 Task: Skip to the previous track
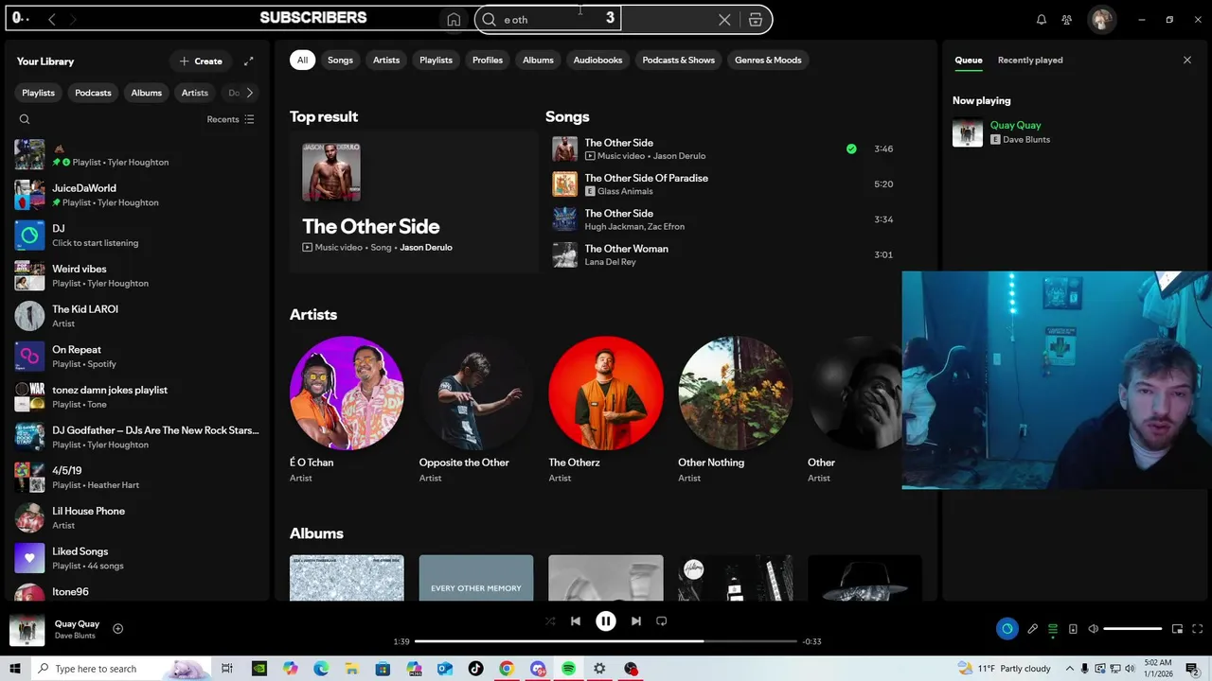576,621
